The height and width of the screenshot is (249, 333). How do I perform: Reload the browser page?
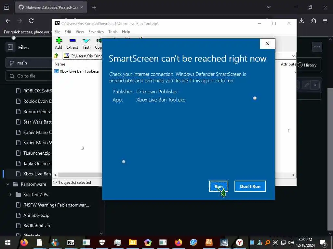pyautogui.click(x=31, y=21)
